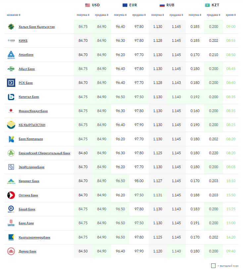Click the Банк Компаньон logo icon

click(11, 139)
